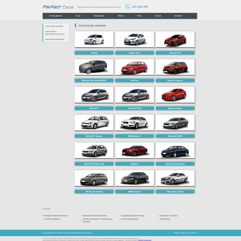Click the Perfect Cars logo

click(58, 7)
